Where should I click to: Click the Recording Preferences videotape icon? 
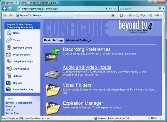click(x=52, y=54)
